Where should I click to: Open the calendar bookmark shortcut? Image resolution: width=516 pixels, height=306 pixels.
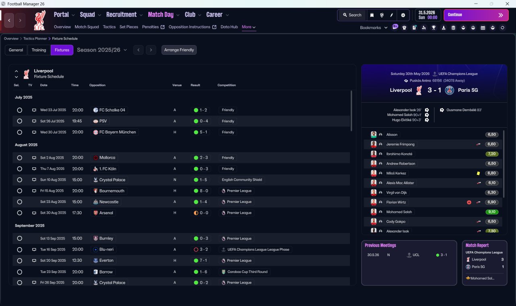coord(483,28)
